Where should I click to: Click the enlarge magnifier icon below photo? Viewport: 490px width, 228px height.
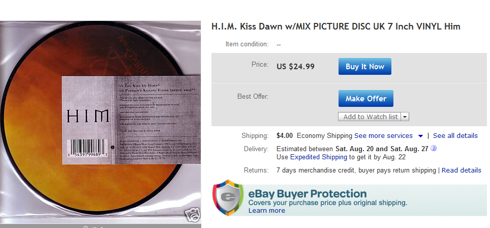pos(85,227)
